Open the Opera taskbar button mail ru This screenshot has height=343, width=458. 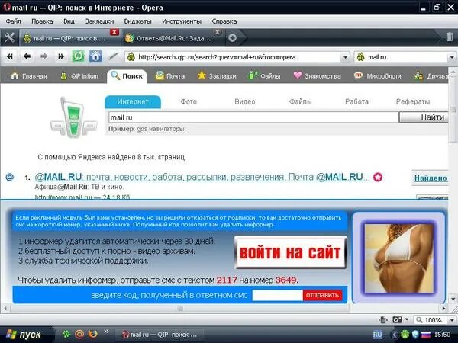160,335
